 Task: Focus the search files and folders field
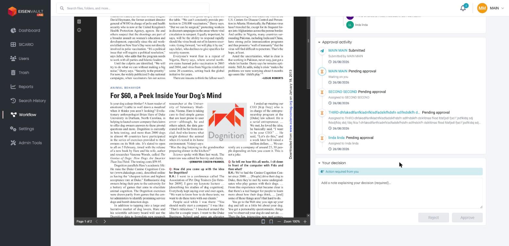(133, 8)
